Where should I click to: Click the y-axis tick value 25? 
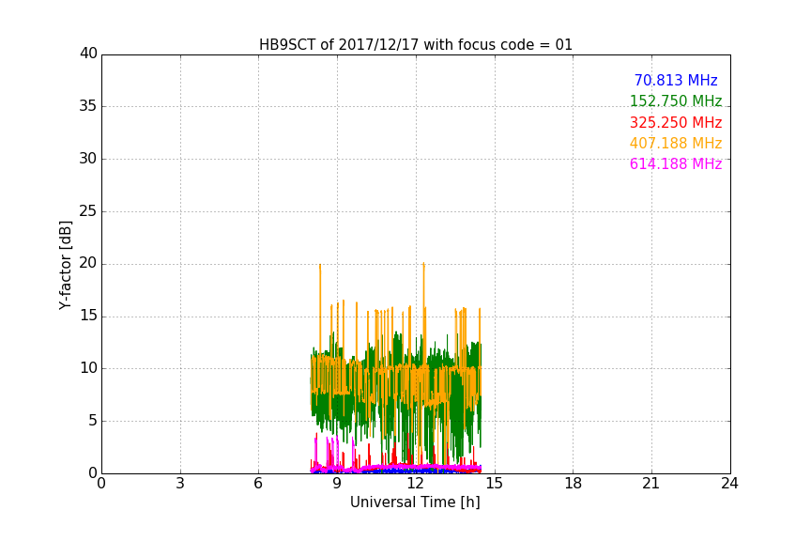[x=88, y=210]
